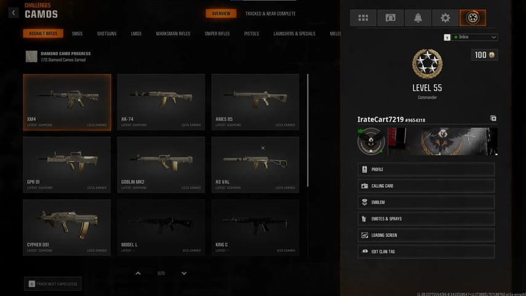Viewport: 526px width, 296px height.
Task: Open the notifications bell icon
Action: 418,18
